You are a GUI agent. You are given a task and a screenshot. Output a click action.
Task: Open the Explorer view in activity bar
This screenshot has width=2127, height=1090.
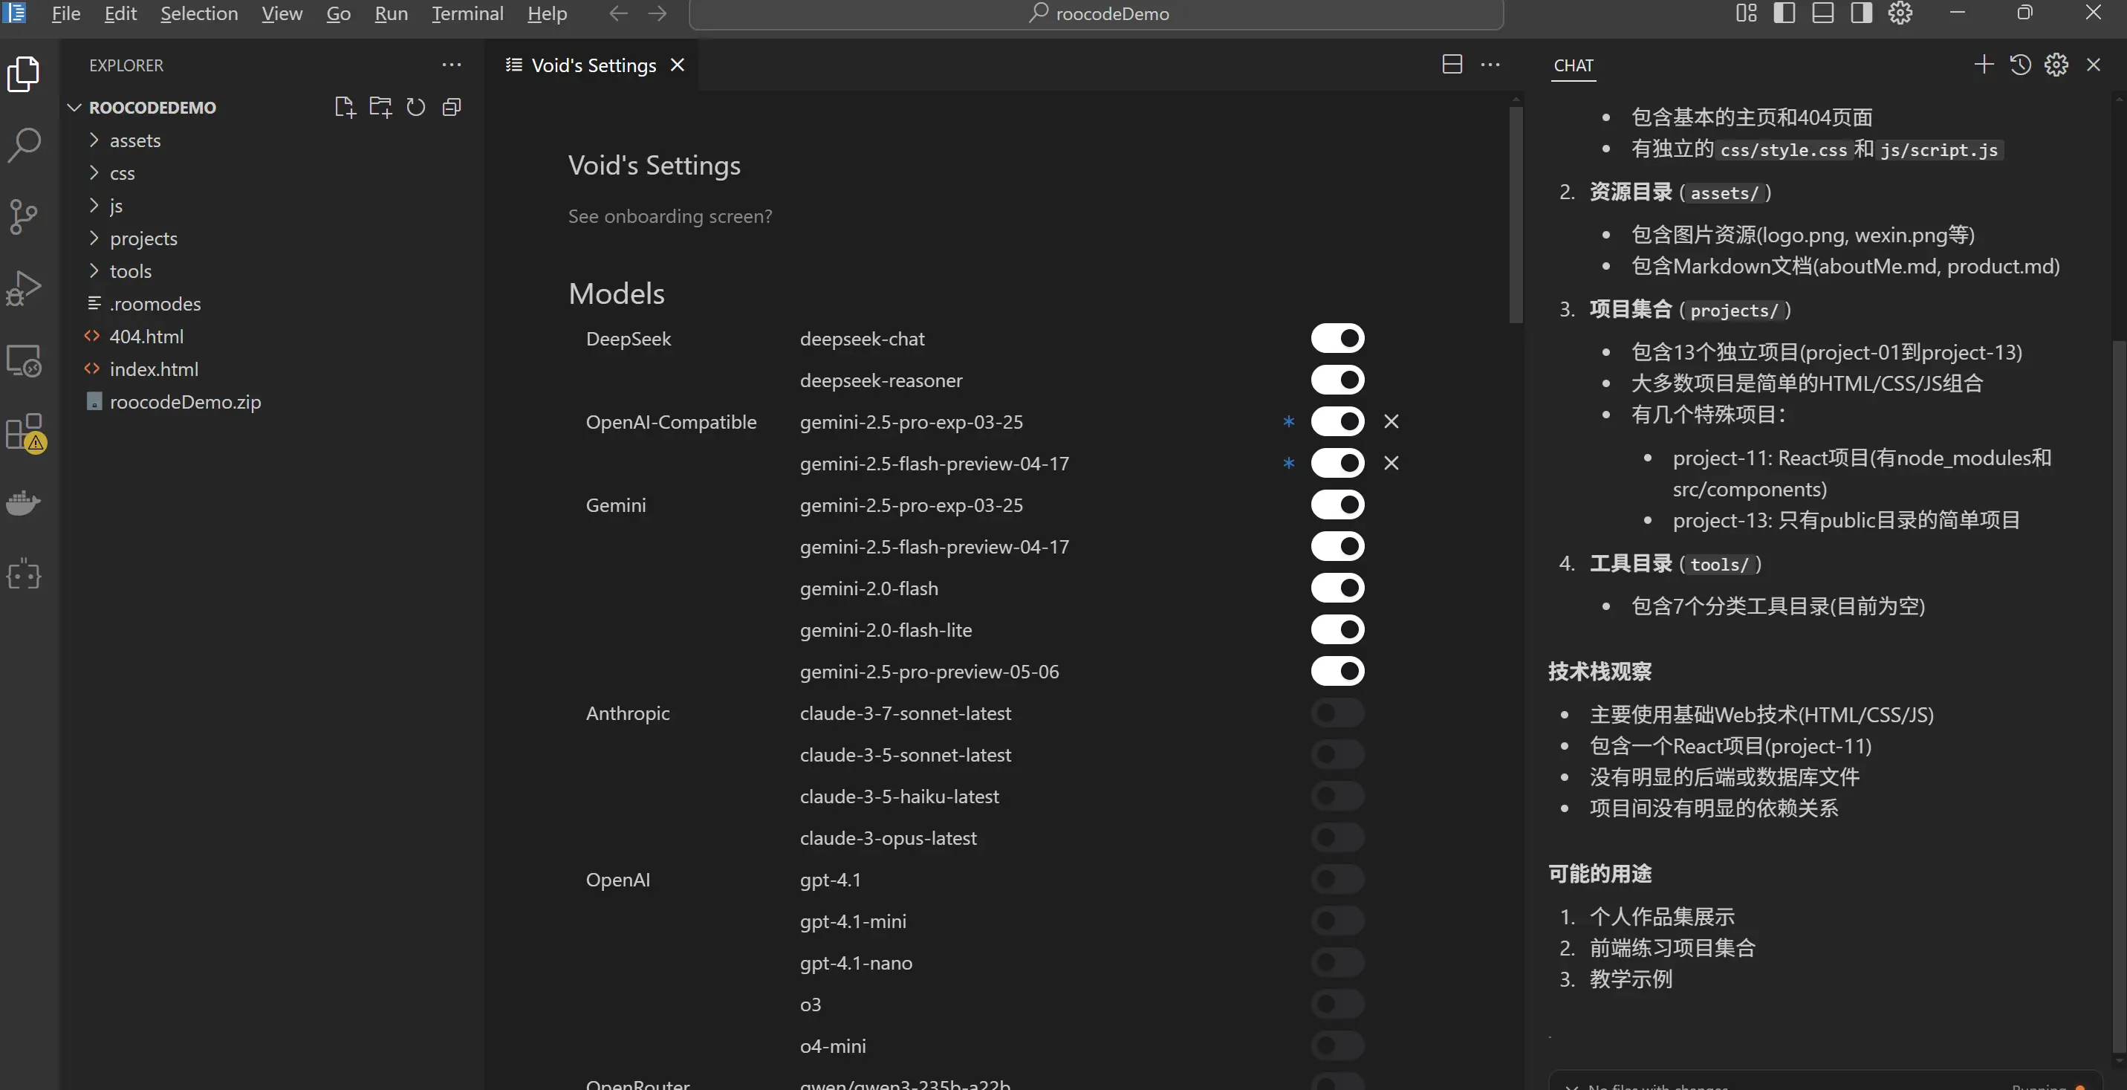[23, 74]
